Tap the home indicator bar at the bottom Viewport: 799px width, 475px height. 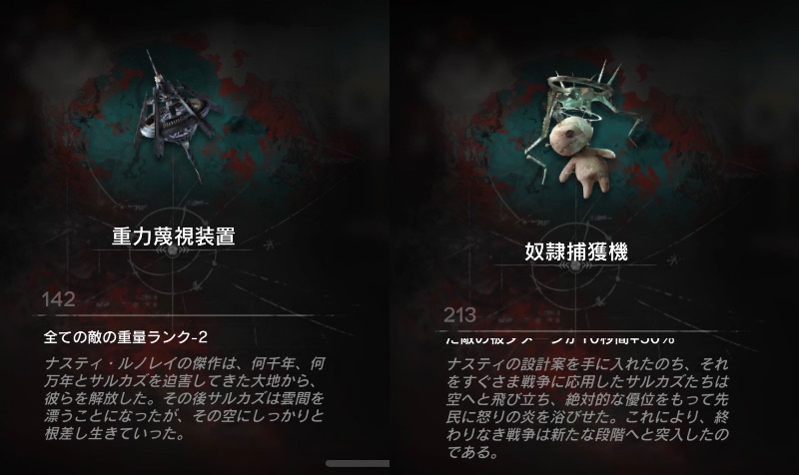(x=358, y=463)
